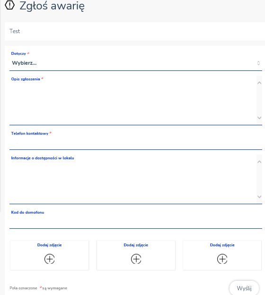Focus the Informacje o dostępności w lokalu textarea
265x295 pixels.
point(133,179)
